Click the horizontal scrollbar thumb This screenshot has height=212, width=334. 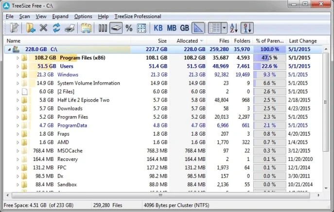click(x=160, y=195)
